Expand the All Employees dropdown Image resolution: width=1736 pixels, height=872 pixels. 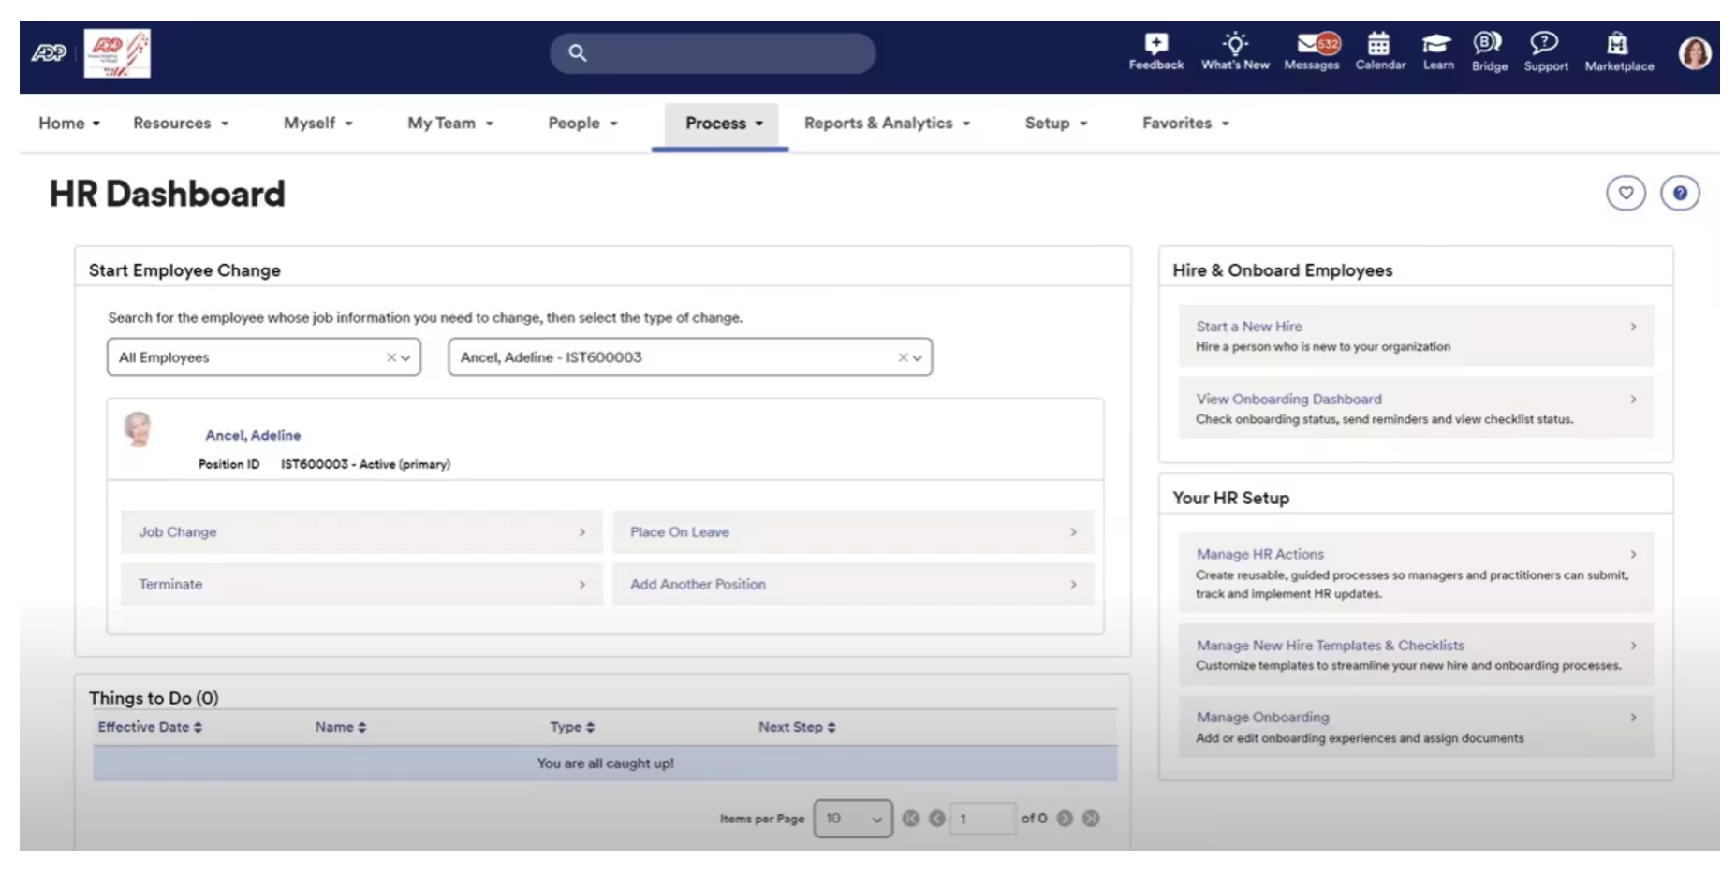(x=264, y=357)
